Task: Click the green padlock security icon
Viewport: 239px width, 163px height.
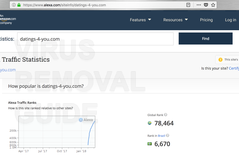Action: click(19, 5)
